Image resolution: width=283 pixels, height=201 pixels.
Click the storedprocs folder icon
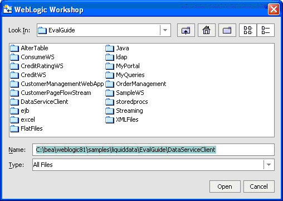(x=110, y=102)
